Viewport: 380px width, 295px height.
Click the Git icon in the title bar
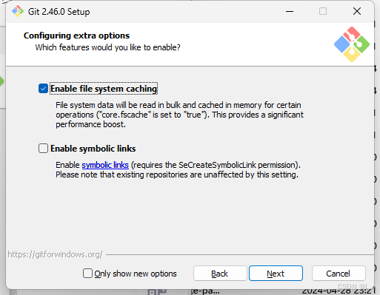click(x=18, y=11)
